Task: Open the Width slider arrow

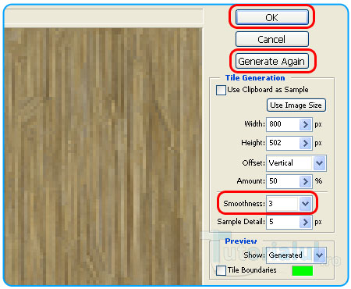Action: [x=306, y=124]
